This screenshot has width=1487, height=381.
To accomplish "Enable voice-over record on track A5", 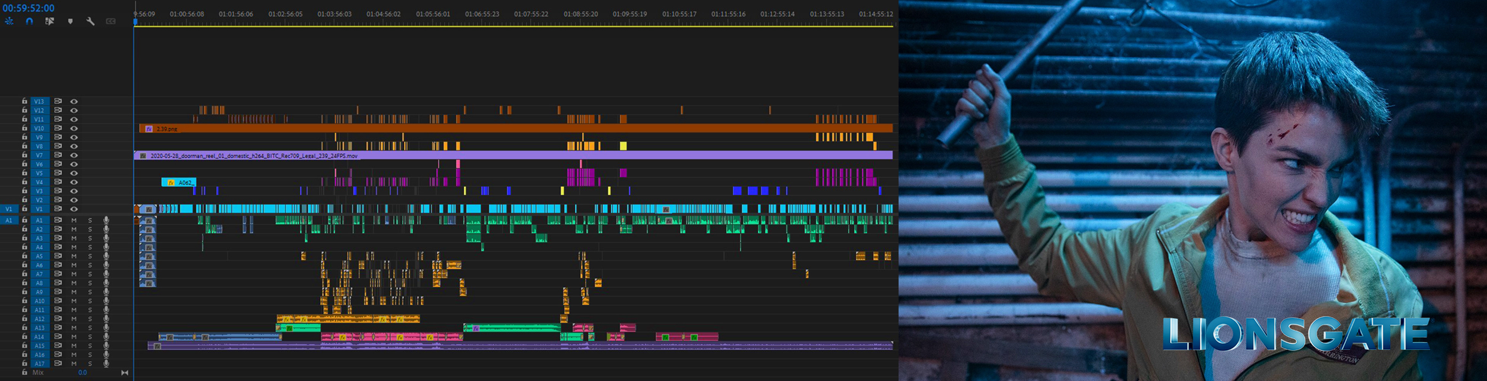I will tap(106, 256).
